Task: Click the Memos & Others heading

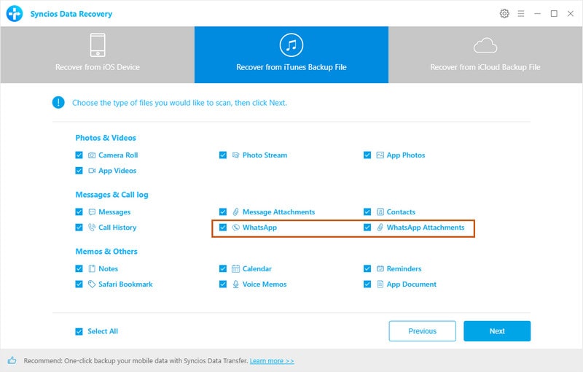Action: [x=106, y=252]
